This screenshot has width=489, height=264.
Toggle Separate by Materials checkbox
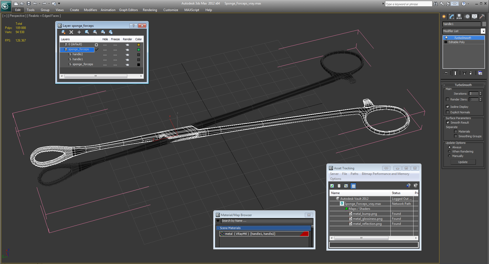[456, 131]
